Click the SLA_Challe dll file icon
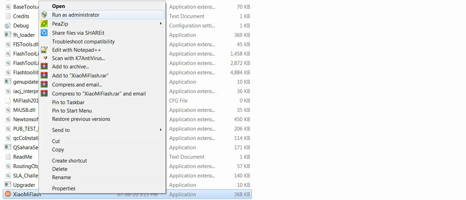This screenshot has height=200, width=466. point(8,175)
